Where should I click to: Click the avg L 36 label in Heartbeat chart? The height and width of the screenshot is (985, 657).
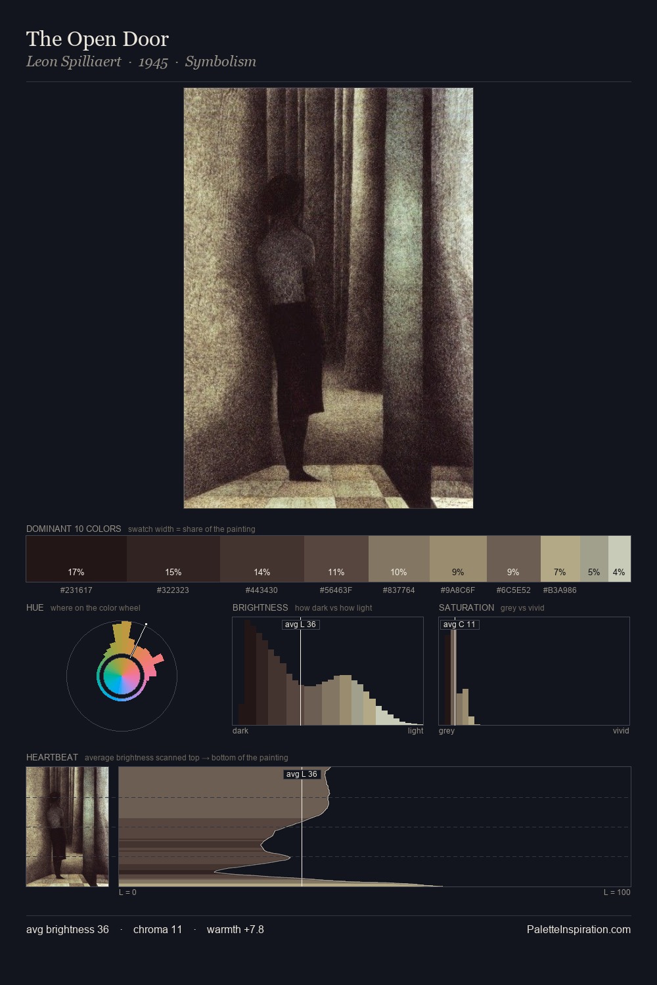tap(302, 774)
